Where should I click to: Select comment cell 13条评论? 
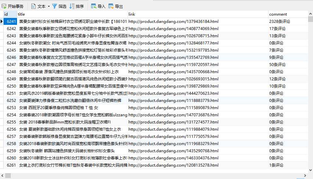pyautogui.click(x=288, y=36)
